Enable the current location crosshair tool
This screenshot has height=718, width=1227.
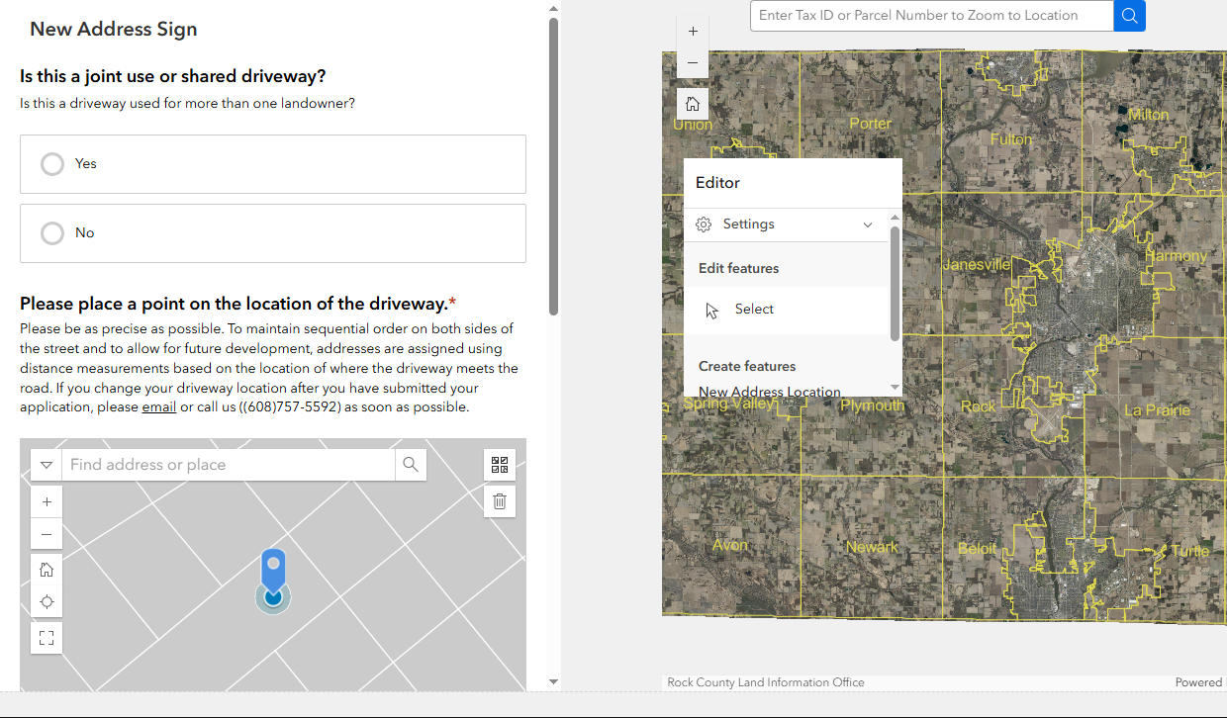(46, 601)
